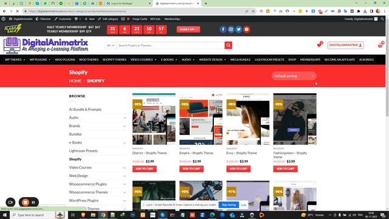Image resolution: width=389 pixels, height=219 pixels.
Task: Click the WordPress admin logo icon
Action: [x=4, y=19]
